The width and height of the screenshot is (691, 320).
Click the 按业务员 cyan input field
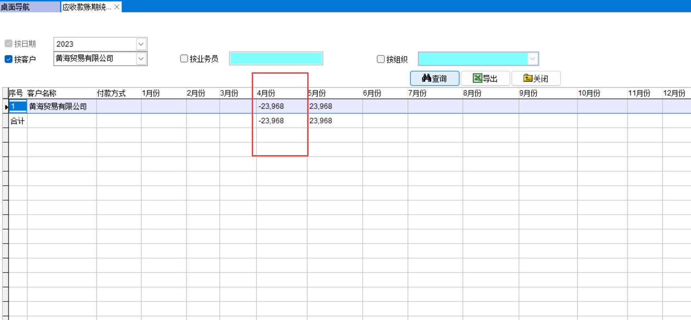(x=276, y=59)
